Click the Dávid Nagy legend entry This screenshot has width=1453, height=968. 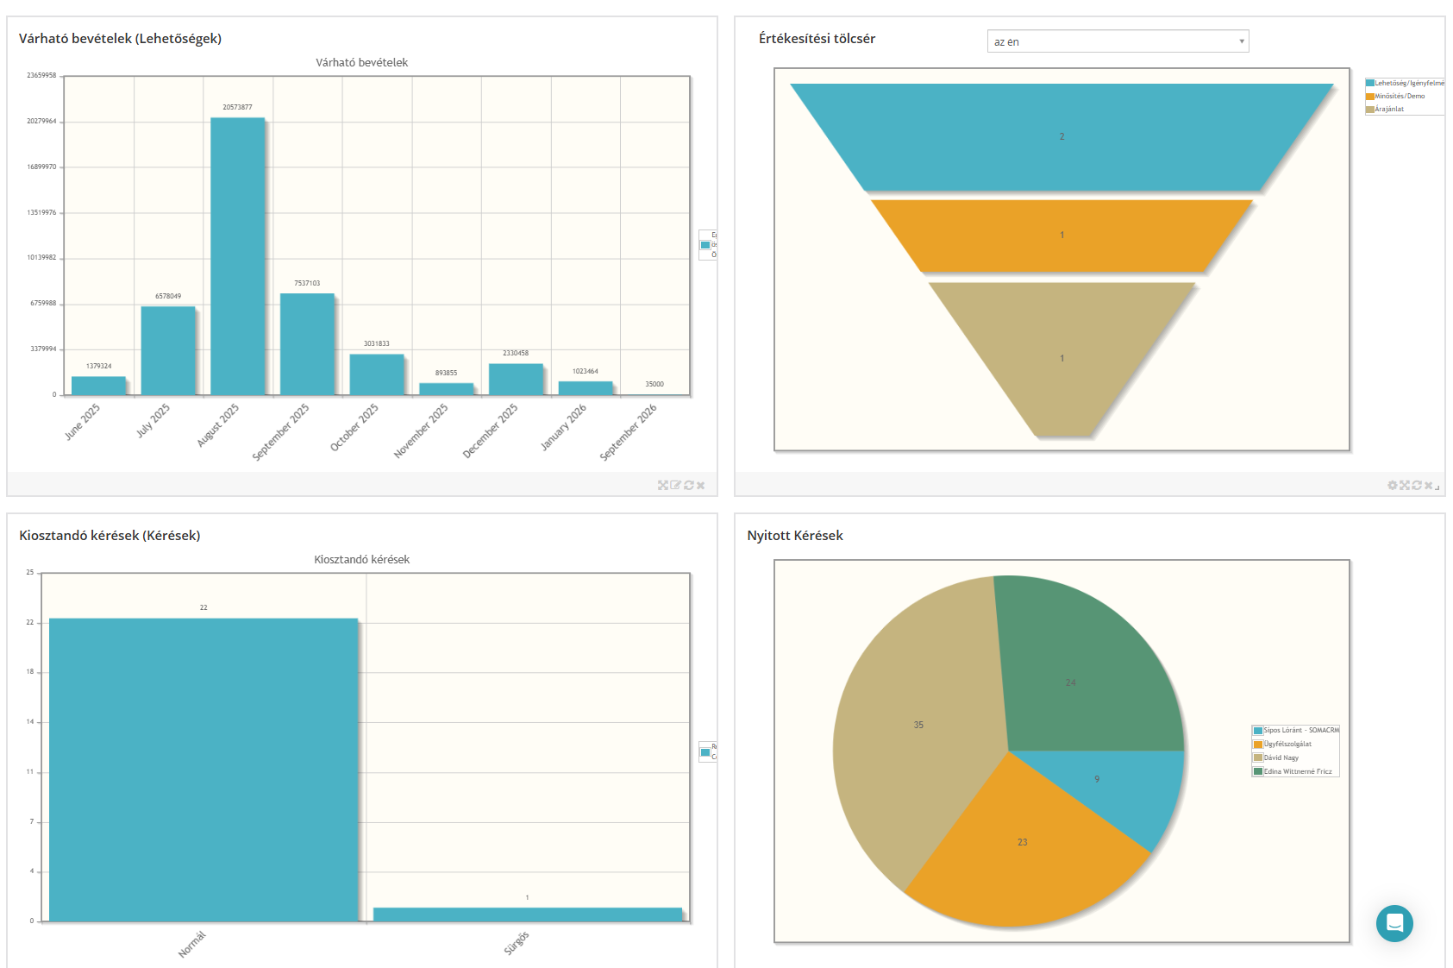[x=1281, y=757]
